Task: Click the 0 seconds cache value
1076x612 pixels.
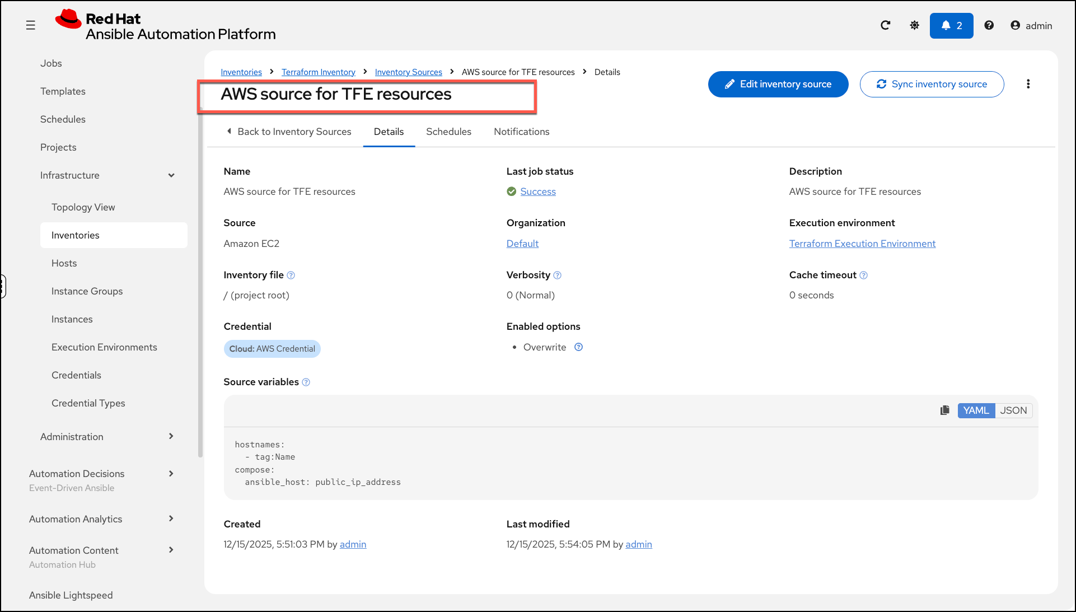Action: pyautogui.click(x=811, y=295)
